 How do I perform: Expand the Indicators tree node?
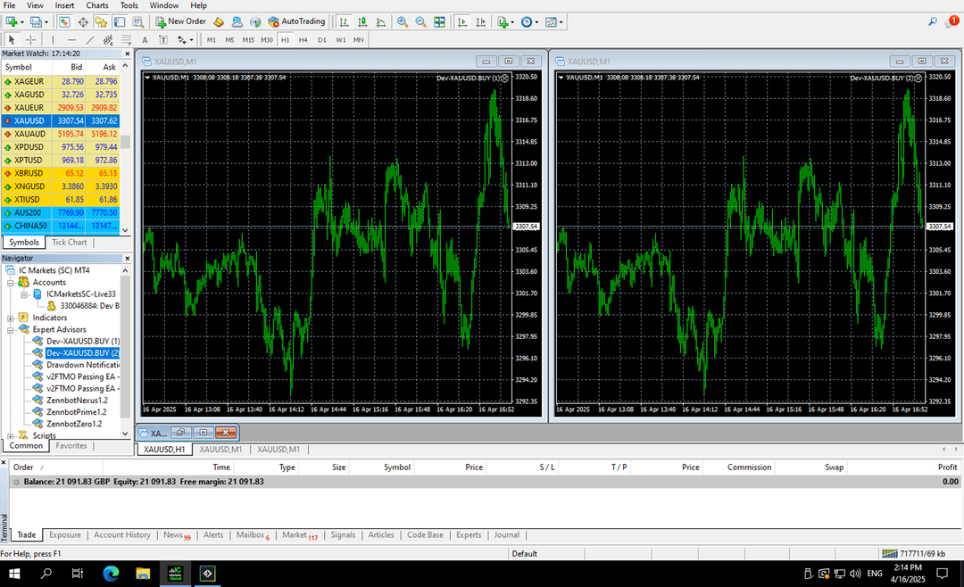tap(10, 318)
